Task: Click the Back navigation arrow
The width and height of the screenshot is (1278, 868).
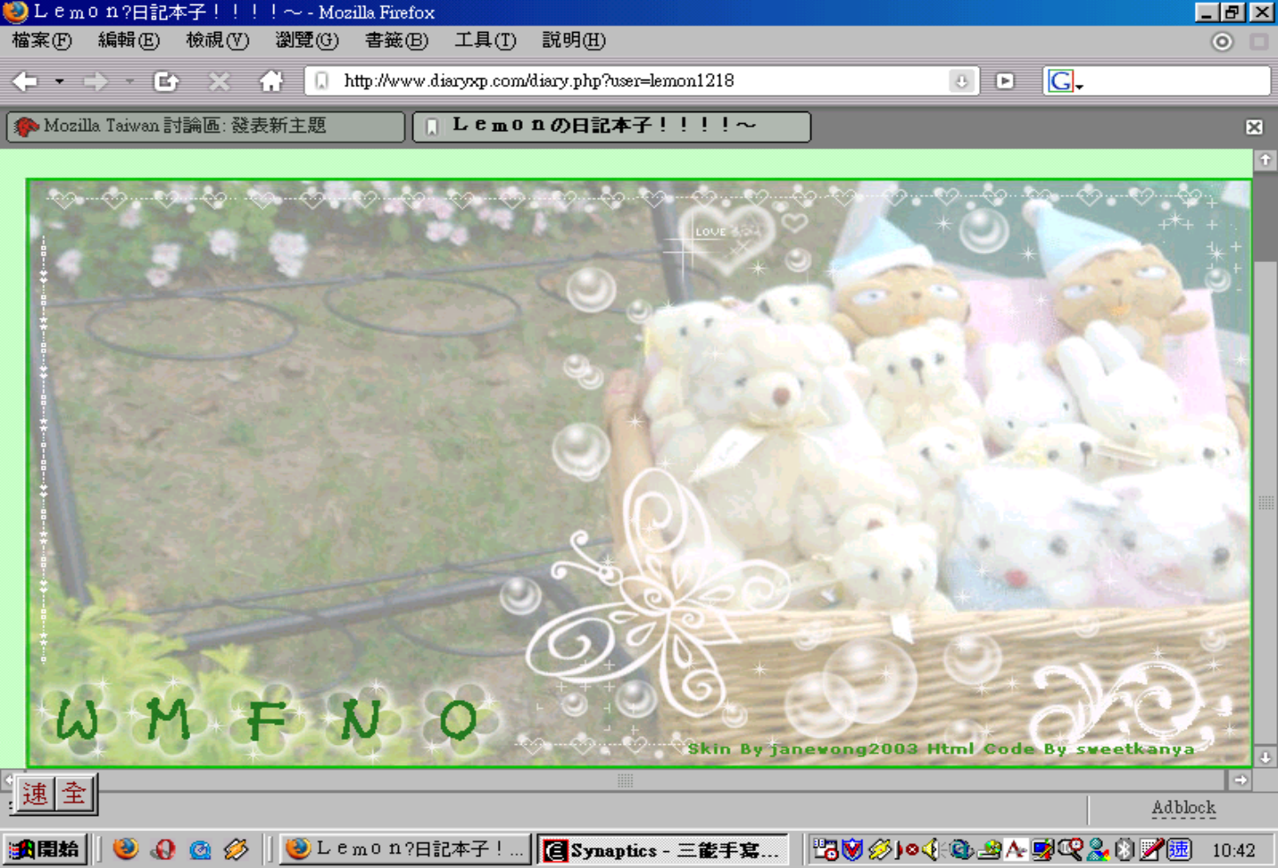Action: (25, 81)
